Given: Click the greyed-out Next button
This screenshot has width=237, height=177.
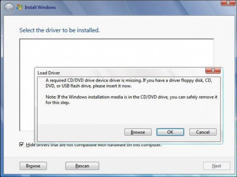Looking at the screenshot, I should click(x=216, y=166).
